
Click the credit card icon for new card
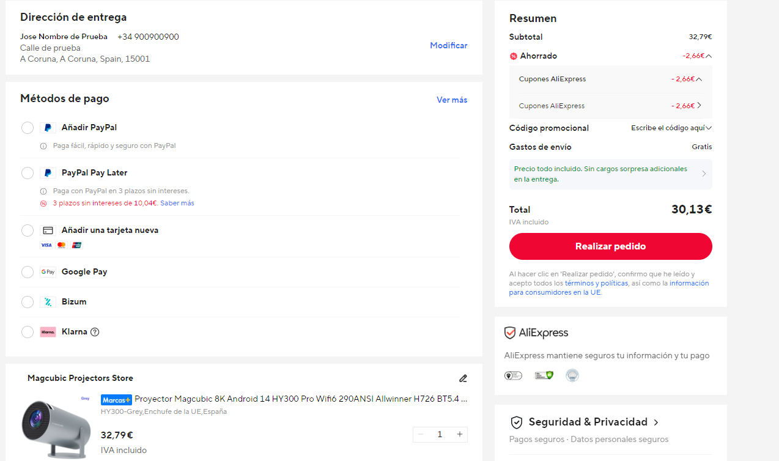[48, 230]
